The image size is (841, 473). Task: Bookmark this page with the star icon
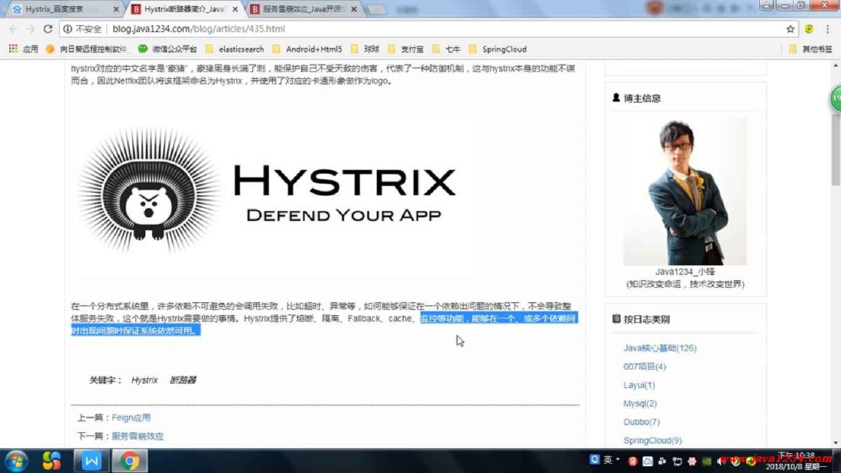(791, 29)
